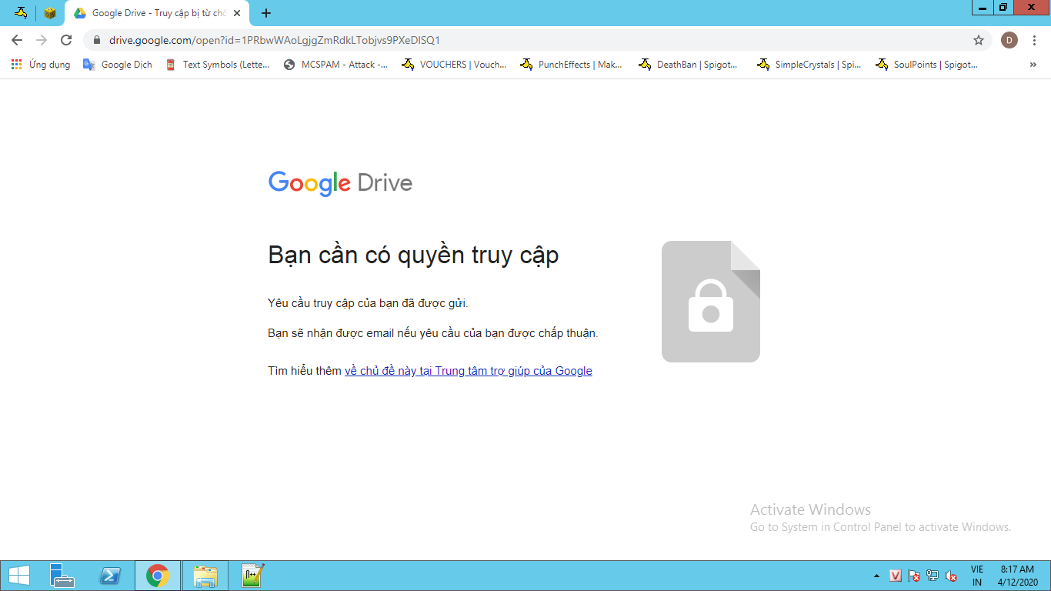Open File Explorer from the taskbar

click(x=205, y=576)
